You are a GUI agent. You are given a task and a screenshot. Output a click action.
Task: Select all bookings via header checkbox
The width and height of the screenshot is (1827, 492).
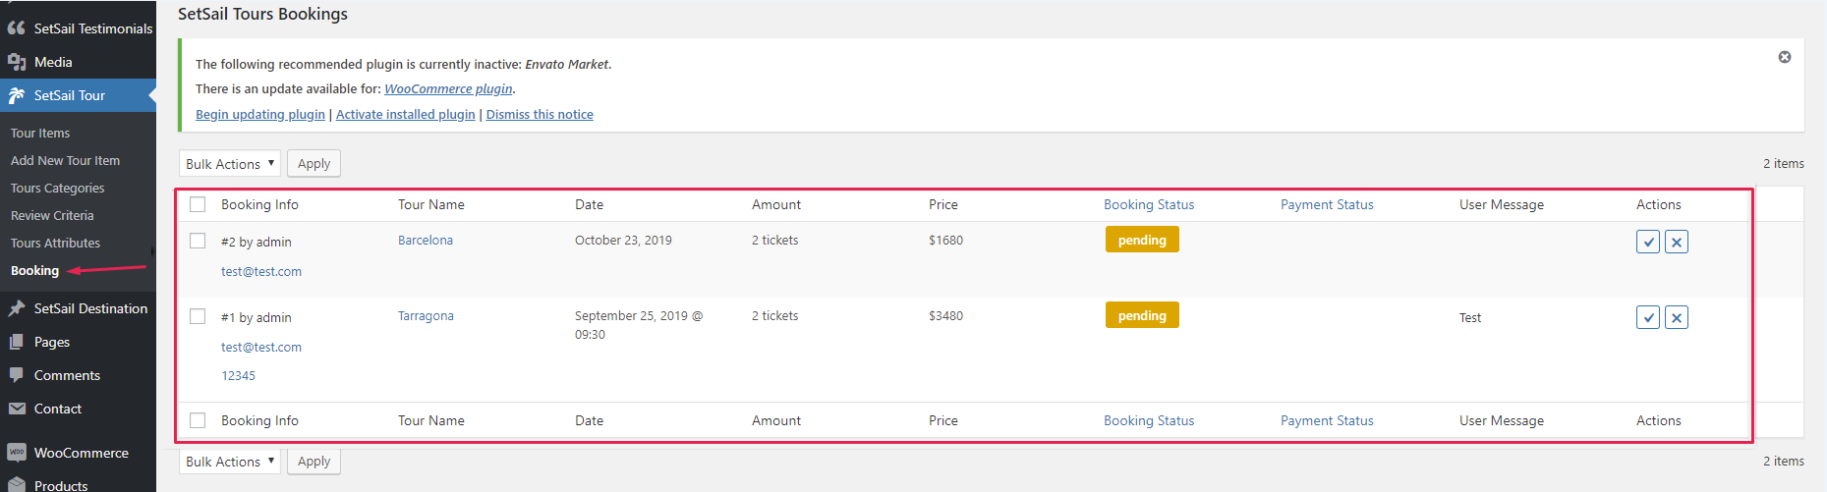pyautogui.click(x=198, y=204)
